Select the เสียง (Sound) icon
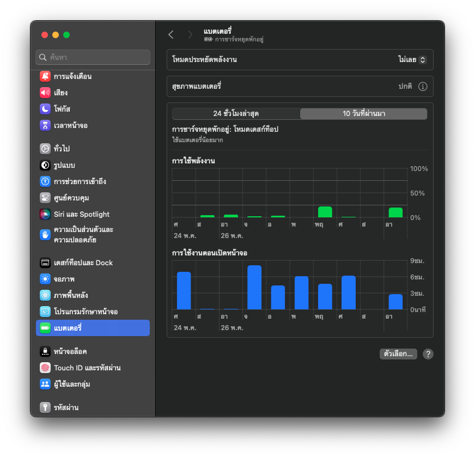The image size is (475, 457). pos(45,93)
